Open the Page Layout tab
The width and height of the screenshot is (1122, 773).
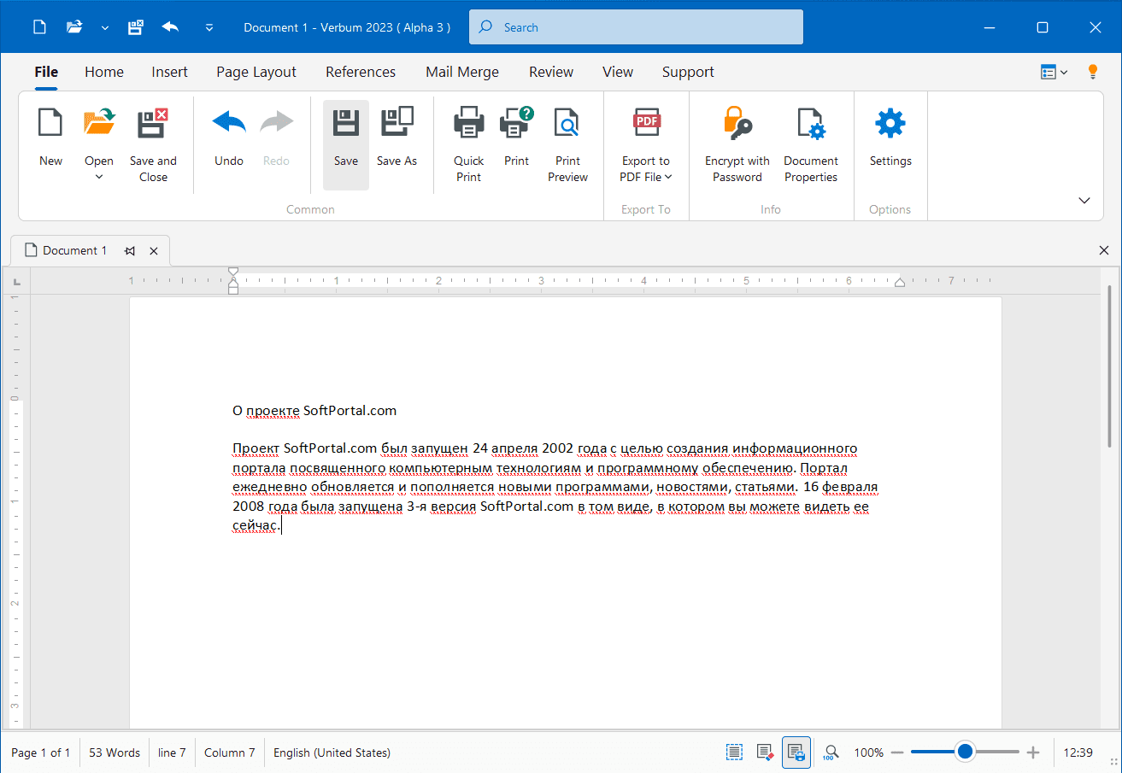pos(256,72)
